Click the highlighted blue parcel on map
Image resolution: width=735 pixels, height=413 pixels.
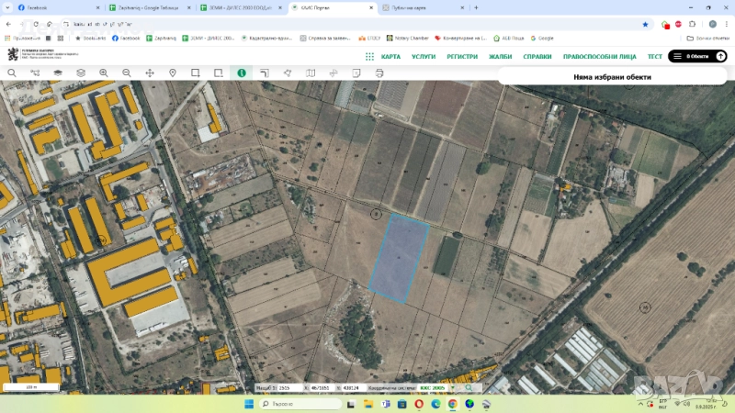point(400,259)
